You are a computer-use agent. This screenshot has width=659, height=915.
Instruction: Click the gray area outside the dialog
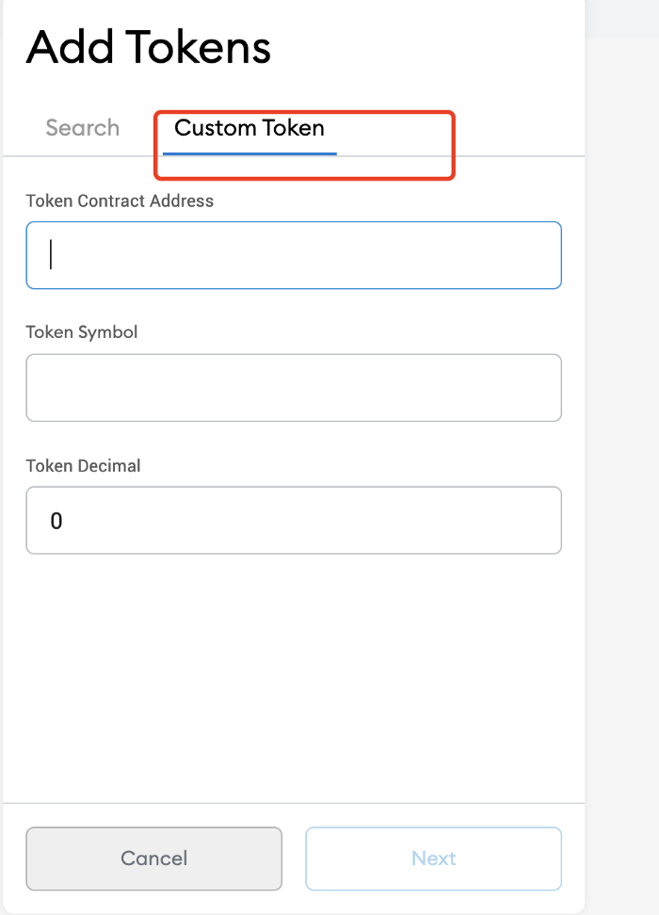[x=621, y=467]
